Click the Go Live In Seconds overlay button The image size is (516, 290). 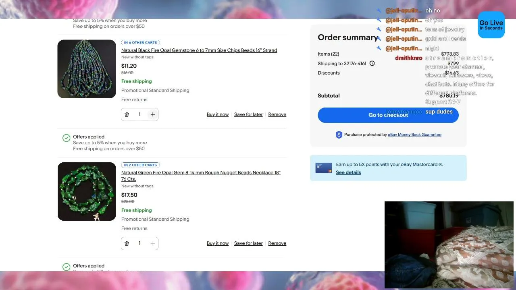491,25
